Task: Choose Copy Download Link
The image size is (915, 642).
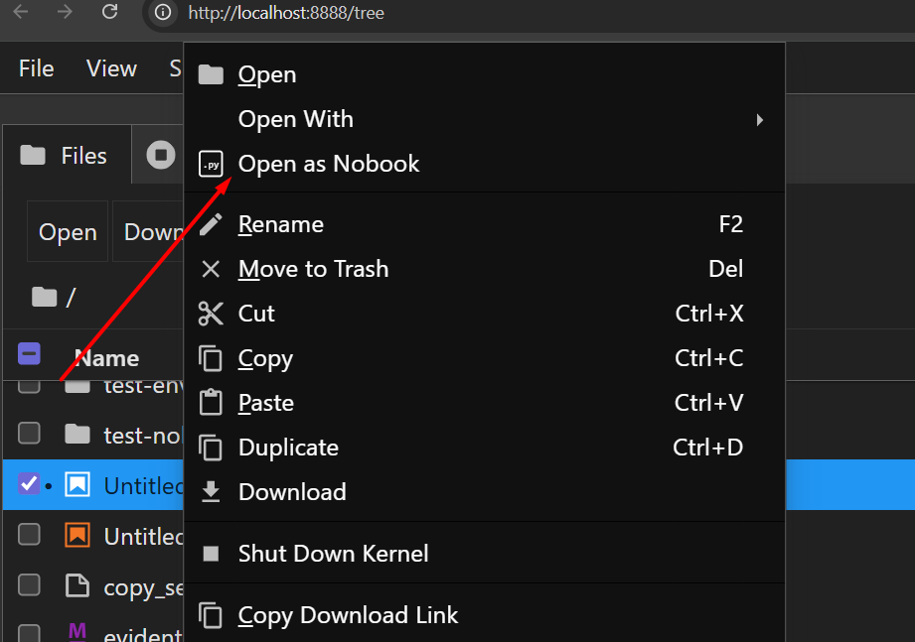Action: (485, 615)
